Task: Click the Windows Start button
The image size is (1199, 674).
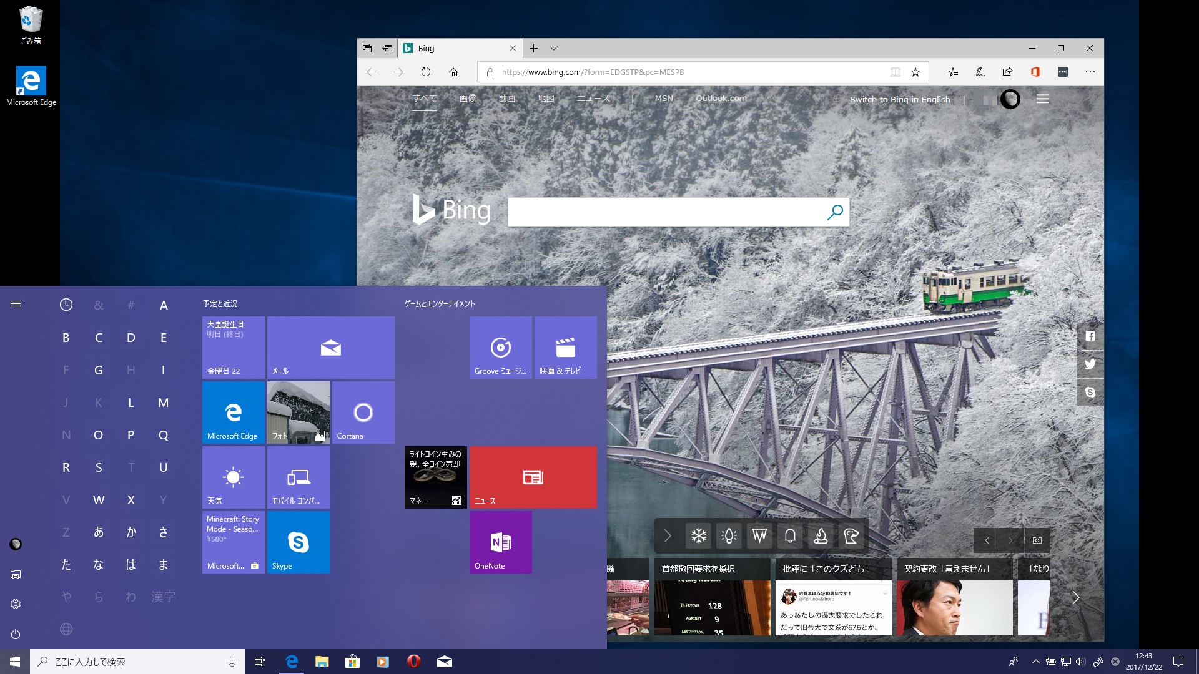Action: [15, 662]
